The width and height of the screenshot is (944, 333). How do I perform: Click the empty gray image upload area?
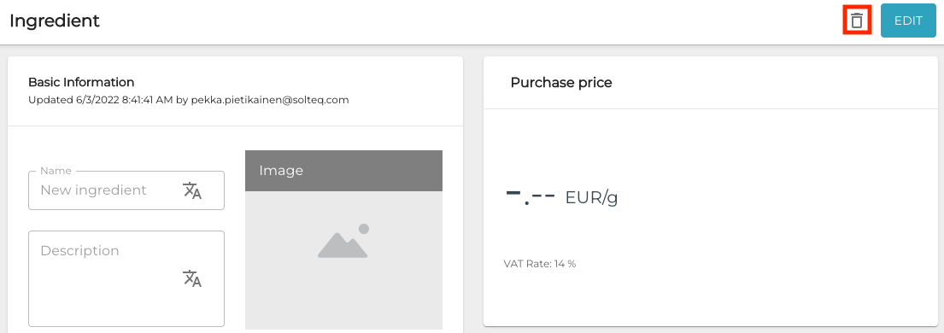(x=343, y=260)
